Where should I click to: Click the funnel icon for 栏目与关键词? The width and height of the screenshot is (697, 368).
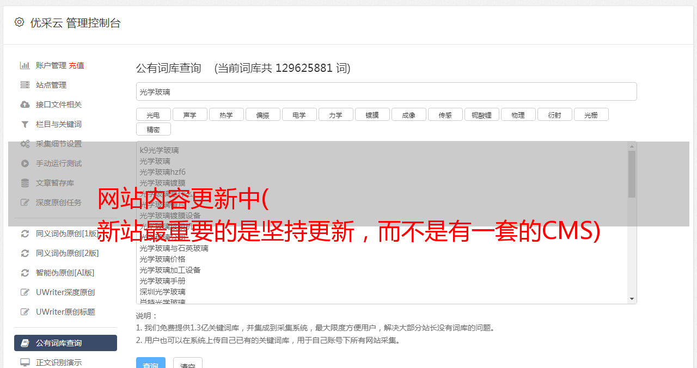tap(25, 124)
